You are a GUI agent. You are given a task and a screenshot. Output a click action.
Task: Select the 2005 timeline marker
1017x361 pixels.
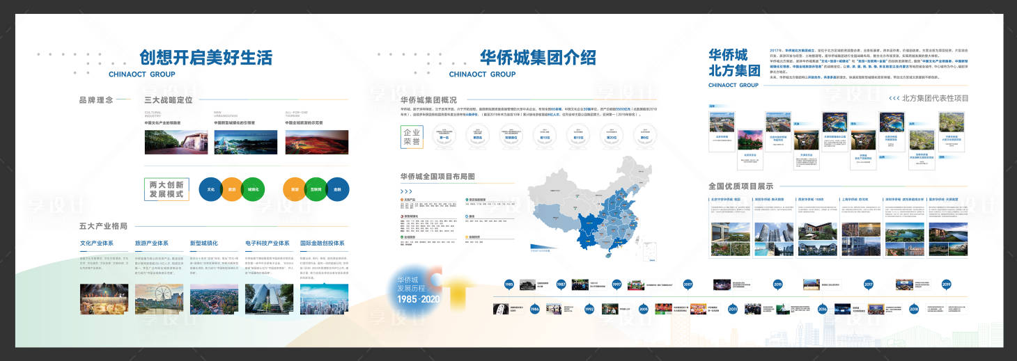643,309
